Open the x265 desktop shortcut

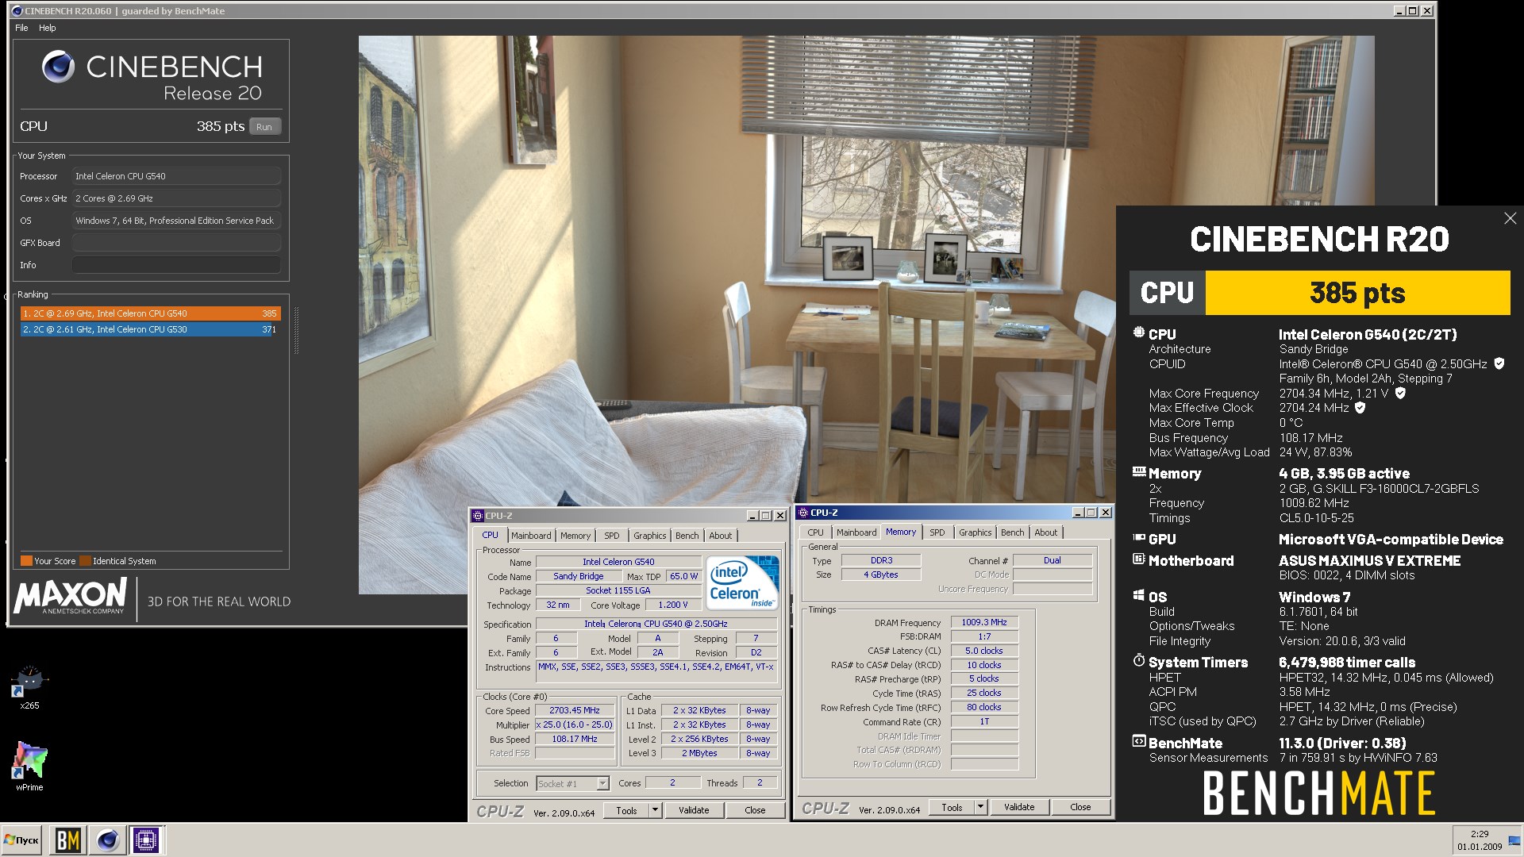click(x=29, y=684)
